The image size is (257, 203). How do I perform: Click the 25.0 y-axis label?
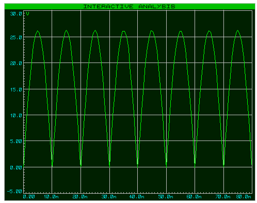16,38
